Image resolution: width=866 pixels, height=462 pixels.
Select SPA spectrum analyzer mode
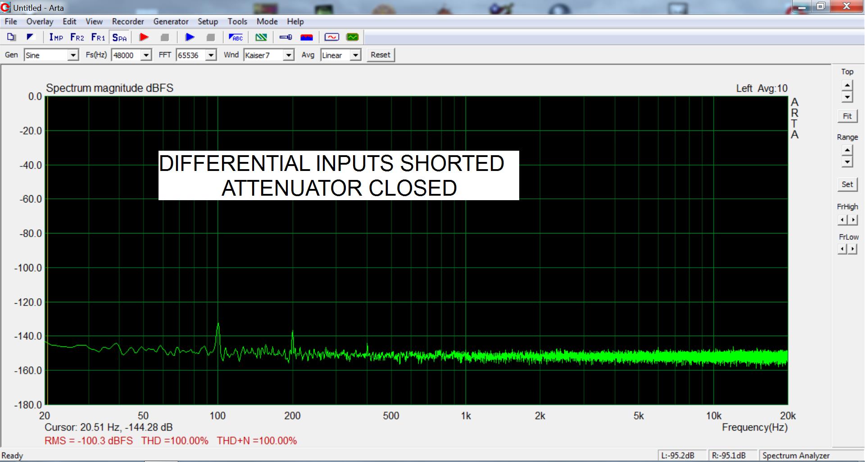[120, 37]
